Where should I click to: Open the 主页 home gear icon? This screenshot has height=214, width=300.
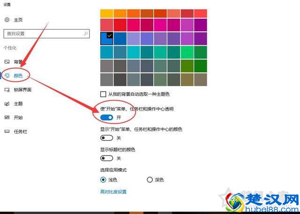coord(7,20)
